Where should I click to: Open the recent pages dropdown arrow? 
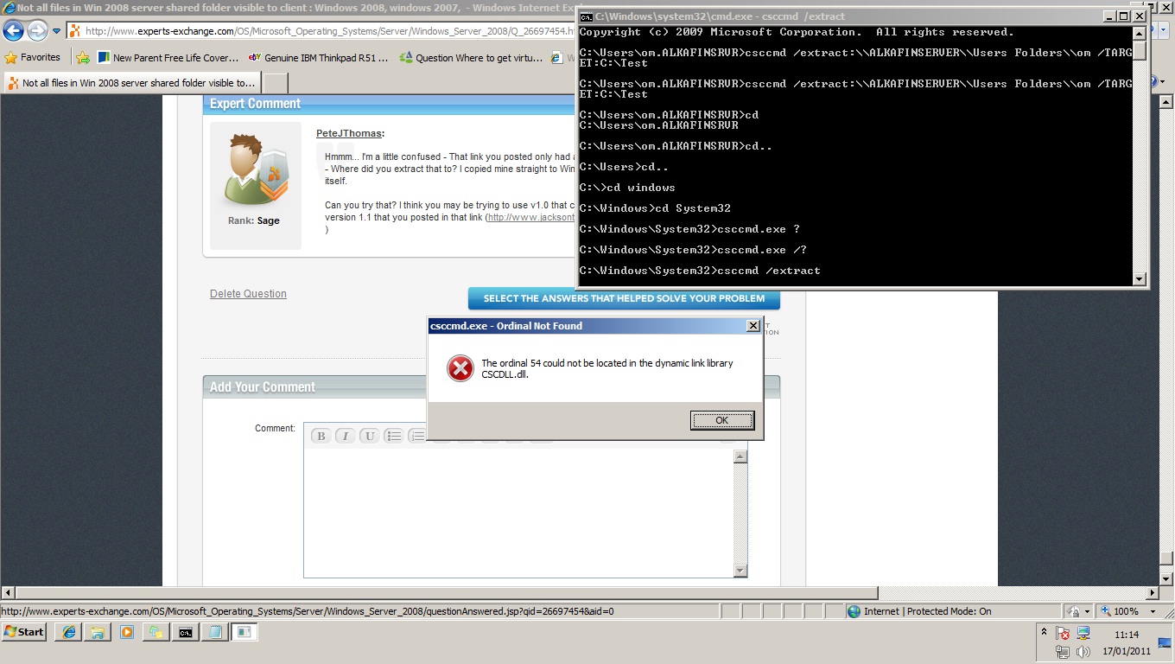[x=57, y=31]
